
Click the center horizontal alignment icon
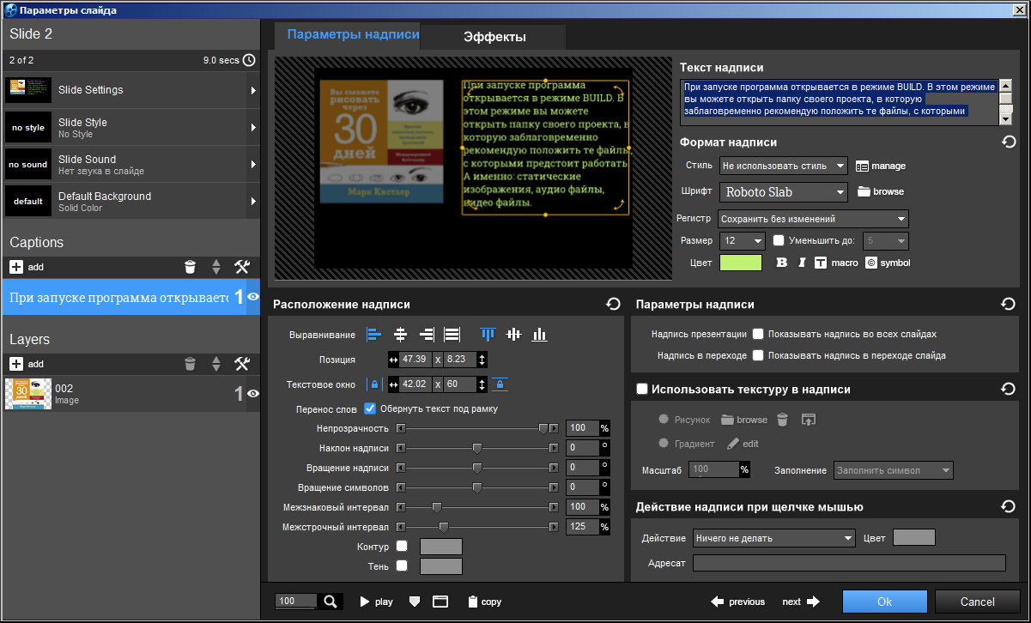[x=400, y=335]
